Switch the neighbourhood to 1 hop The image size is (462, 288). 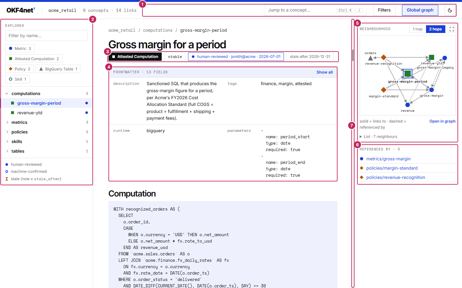417,29
